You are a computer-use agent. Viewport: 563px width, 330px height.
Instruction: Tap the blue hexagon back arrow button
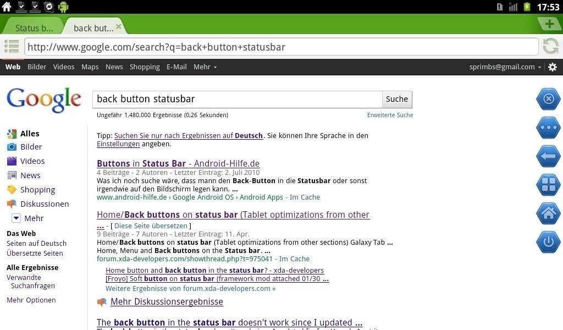coord(548,156)
